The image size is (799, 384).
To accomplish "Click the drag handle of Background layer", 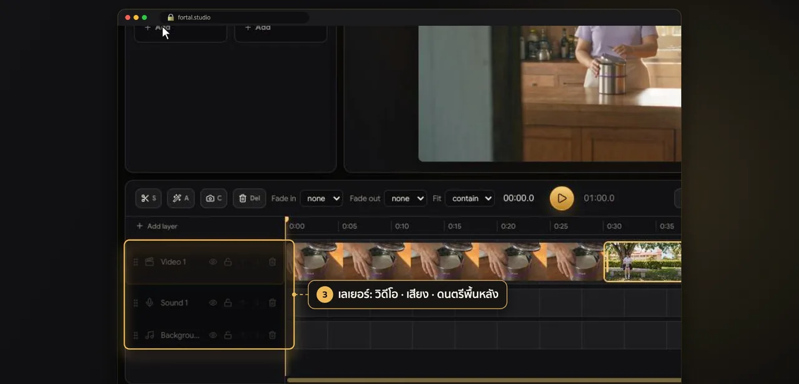I will [135, 335].
